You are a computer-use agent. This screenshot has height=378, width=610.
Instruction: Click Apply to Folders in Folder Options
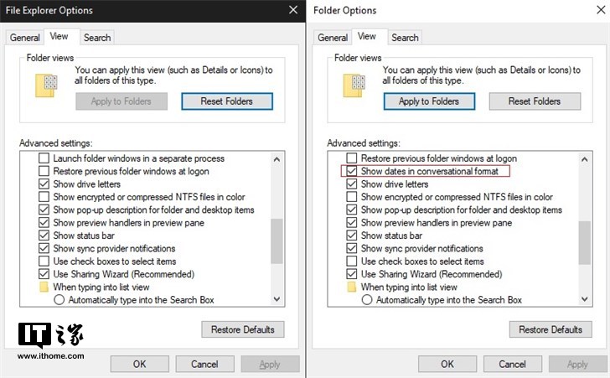[429, 101]
